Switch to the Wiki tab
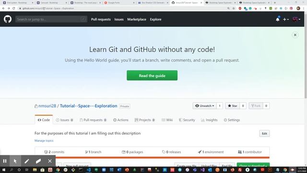 click(x=167, y=120)
